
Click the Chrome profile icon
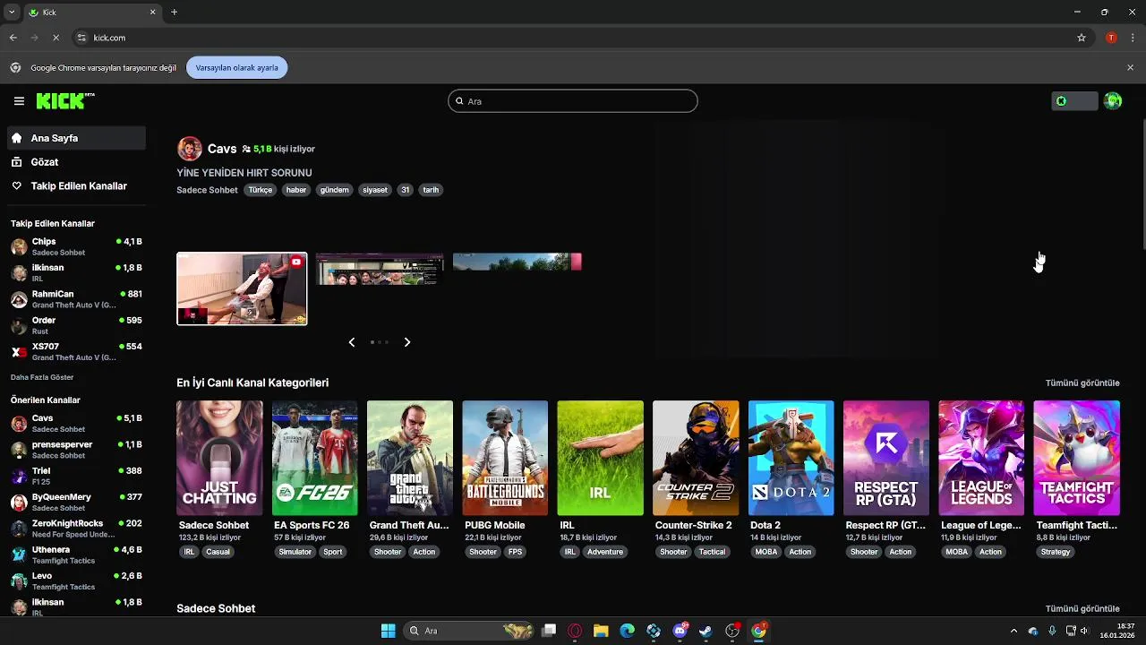pos(1111,38)
